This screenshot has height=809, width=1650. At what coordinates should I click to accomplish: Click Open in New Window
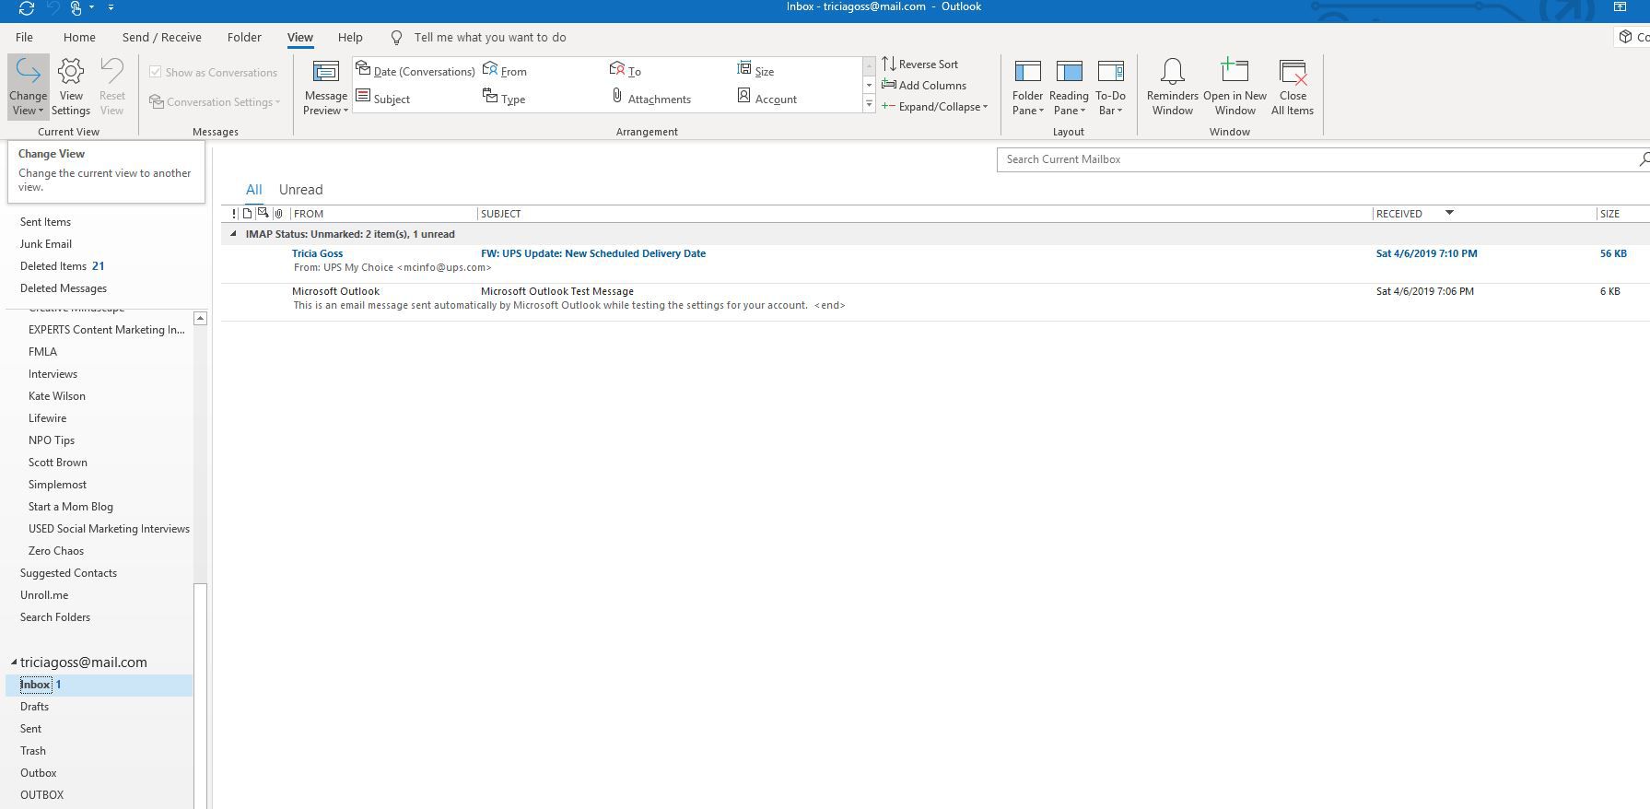click(x=1235, y=87)
